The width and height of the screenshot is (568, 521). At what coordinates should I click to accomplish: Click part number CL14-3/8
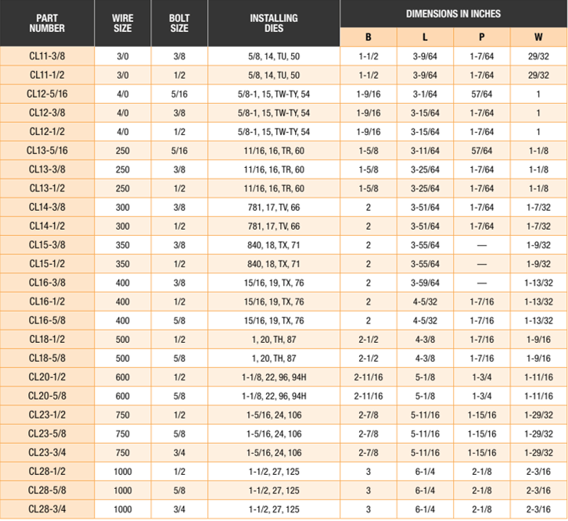click(x=47, y=207)
